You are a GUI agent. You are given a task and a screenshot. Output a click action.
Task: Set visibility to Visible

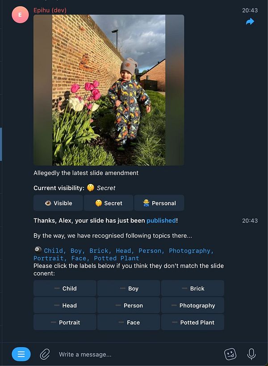[x=58, y=203]
